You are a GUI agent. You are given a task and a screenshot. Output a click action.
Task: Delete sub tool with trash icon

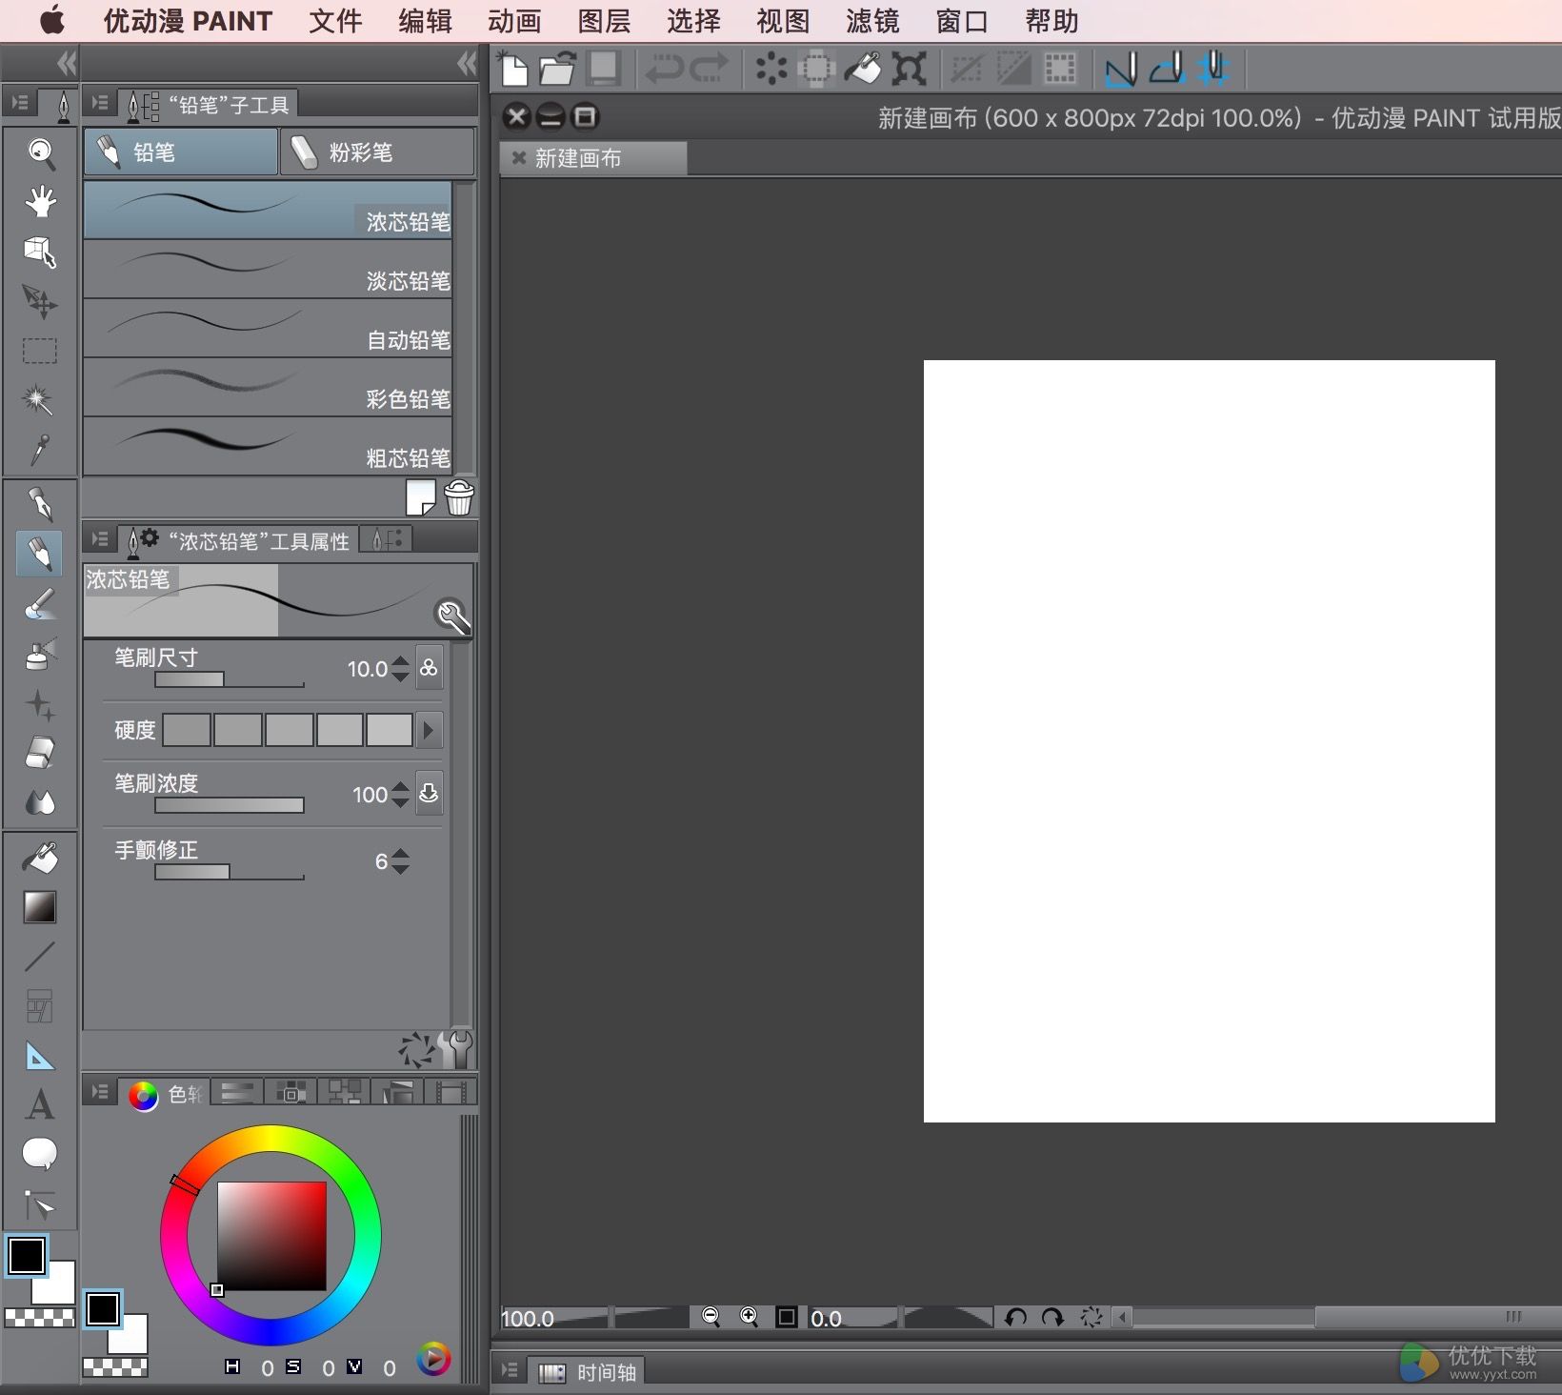pos(459,497)
